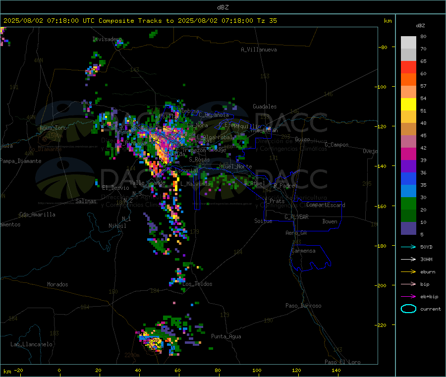The image size is (446, 377).
Task: Click the orange 60 dBZ color swatch
Action: click(x=408, y=80)
